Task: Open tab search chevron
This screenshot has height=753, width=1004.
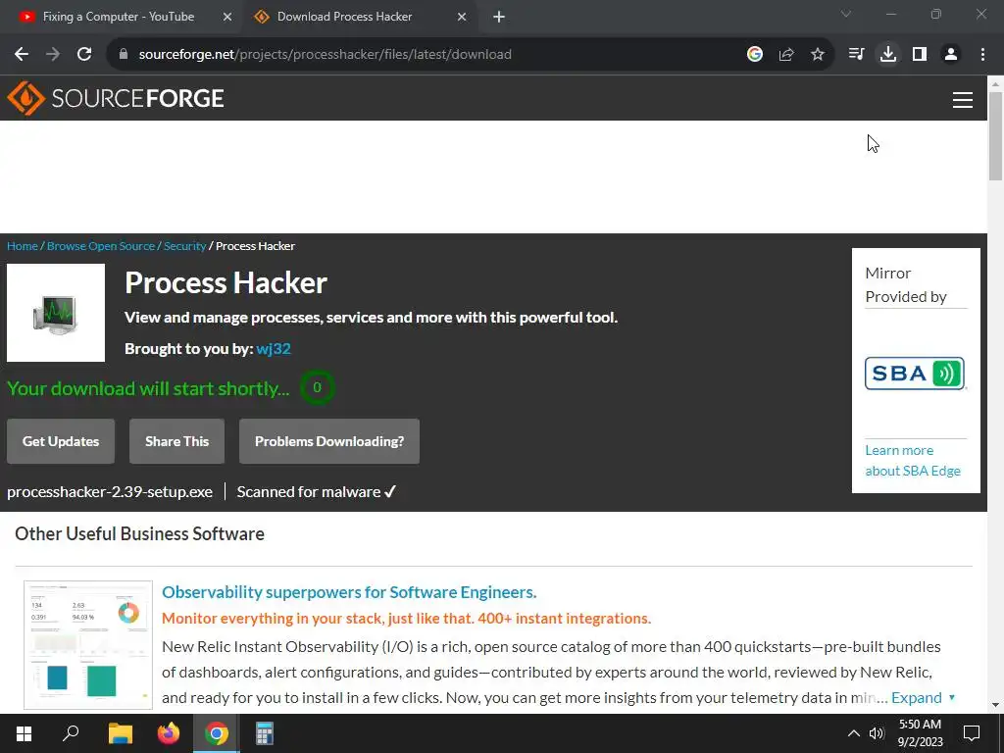Action: 846,14
